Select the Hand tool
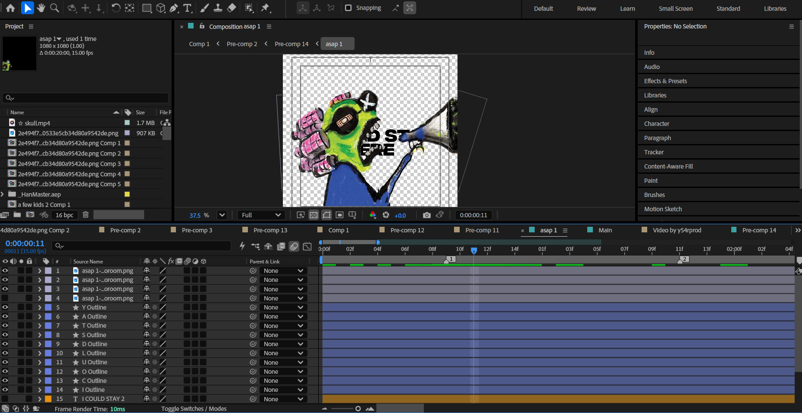Screen dimensions: 802x413 point(41,8)
